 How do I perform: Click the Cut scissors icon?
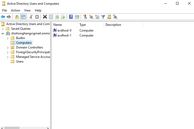coord(31,17)
